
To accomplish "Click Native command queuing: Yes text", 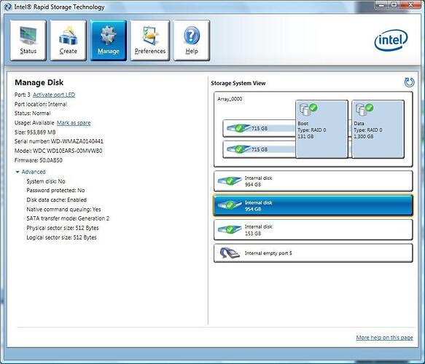I will [x=63, y=209].
